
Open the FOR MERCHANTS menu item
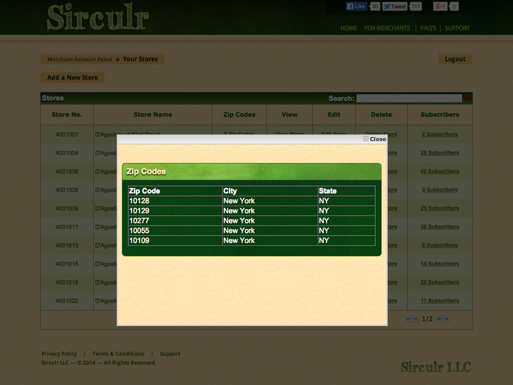click(387, 28)
